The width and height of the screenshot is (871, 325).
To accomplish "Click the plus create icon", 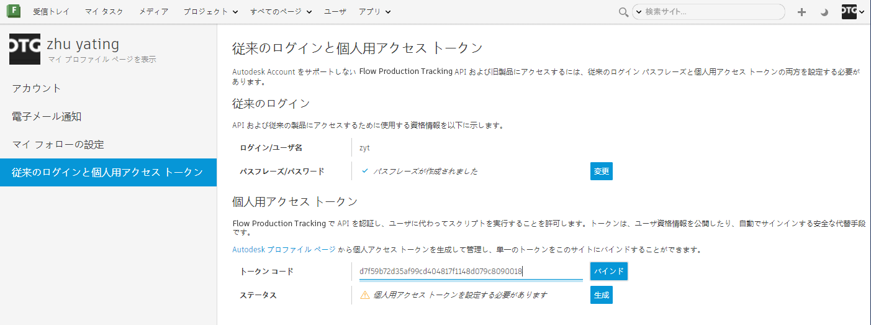I will [x=802, y=12].
